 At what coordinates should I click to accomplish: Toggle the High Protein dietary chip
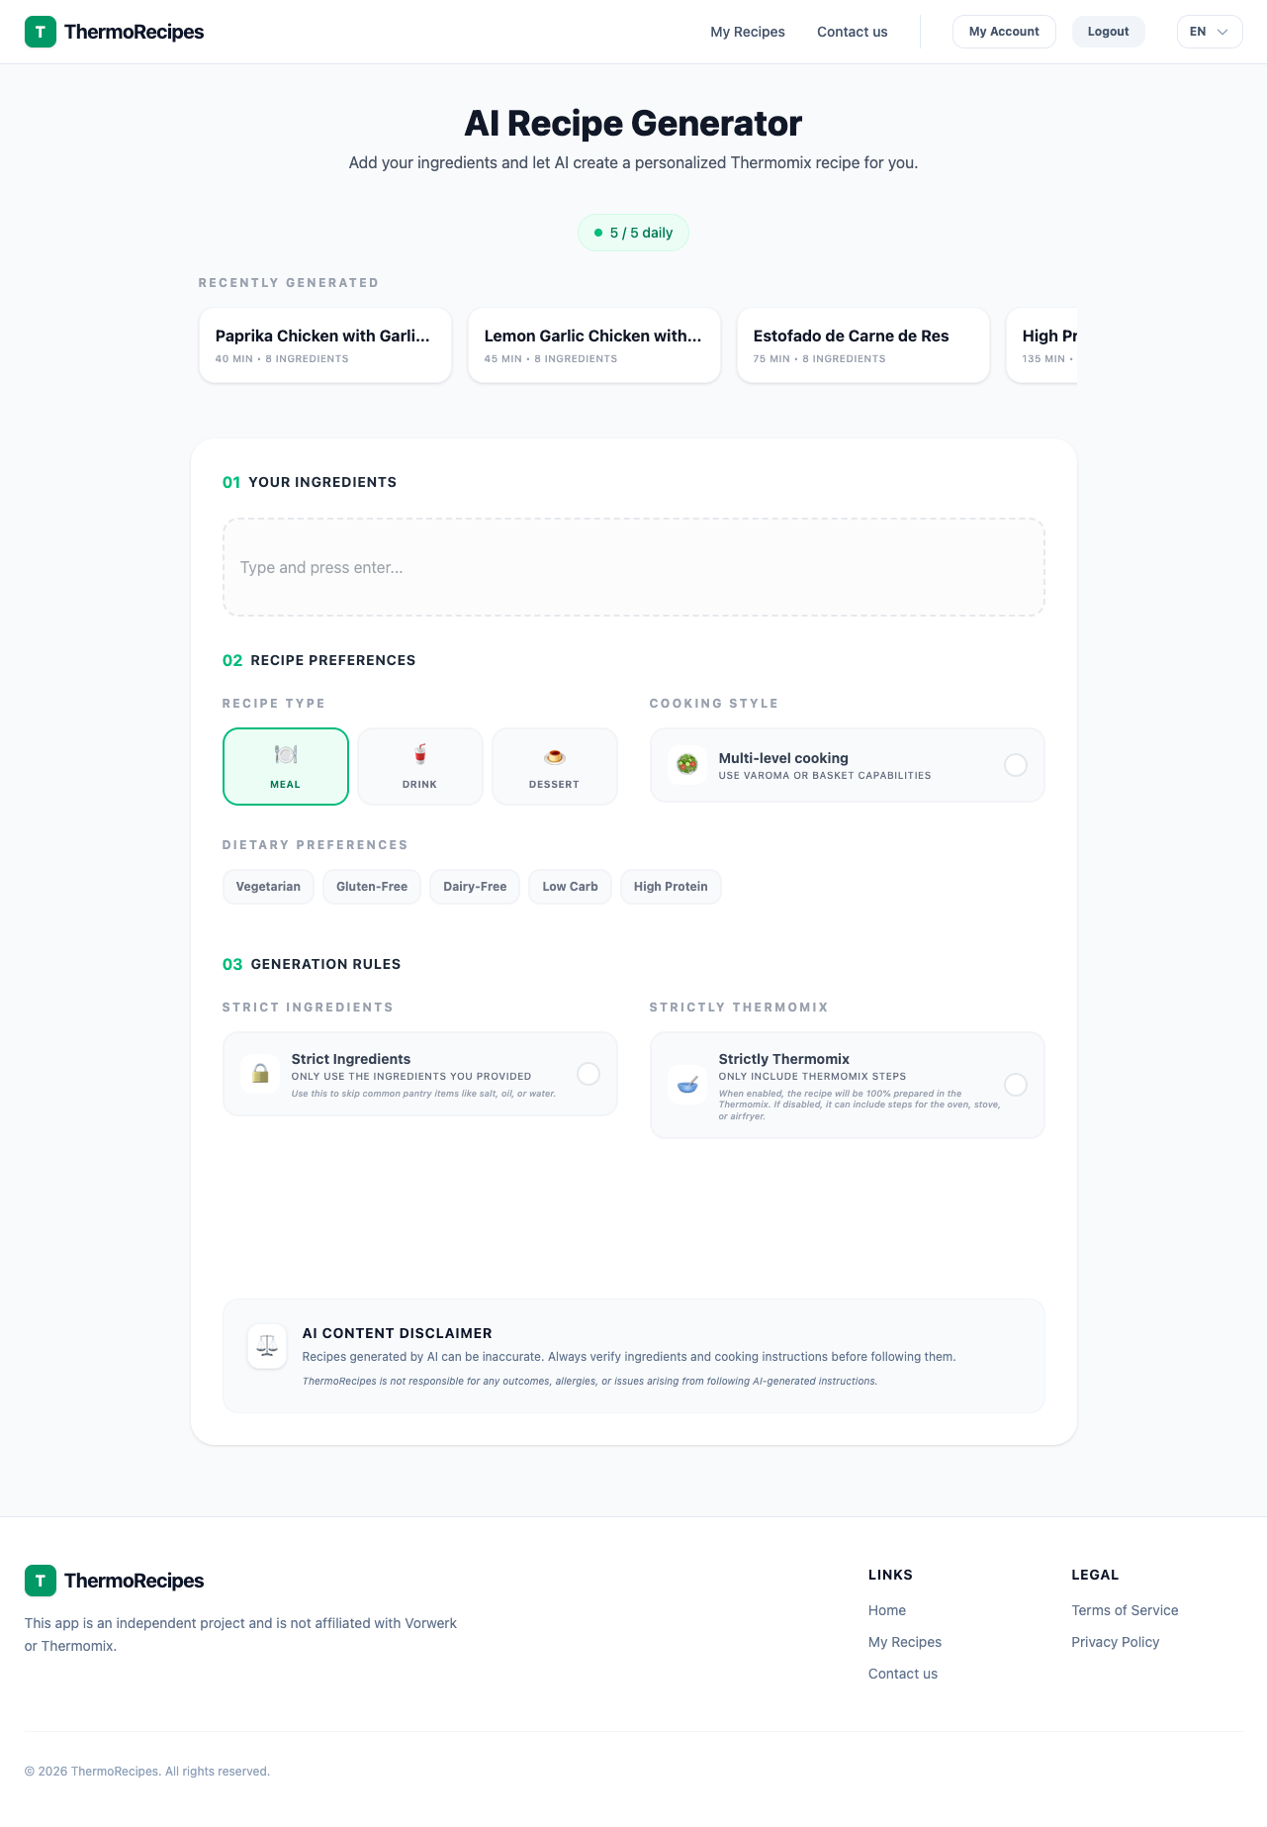tap(671, 887)
